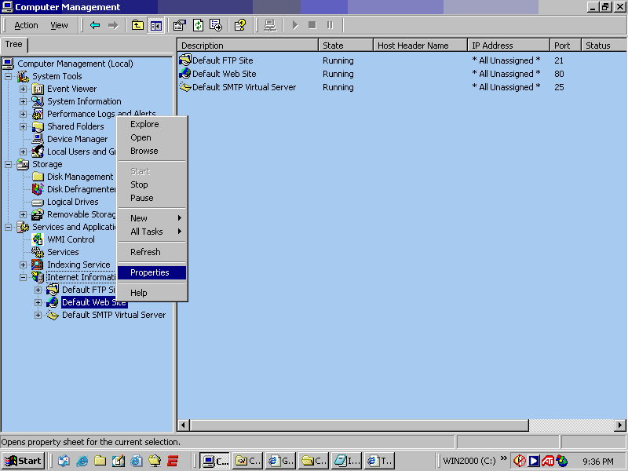Collapse the Services and Applications node
Screen dimensions: 628x471
click(8, 227)
